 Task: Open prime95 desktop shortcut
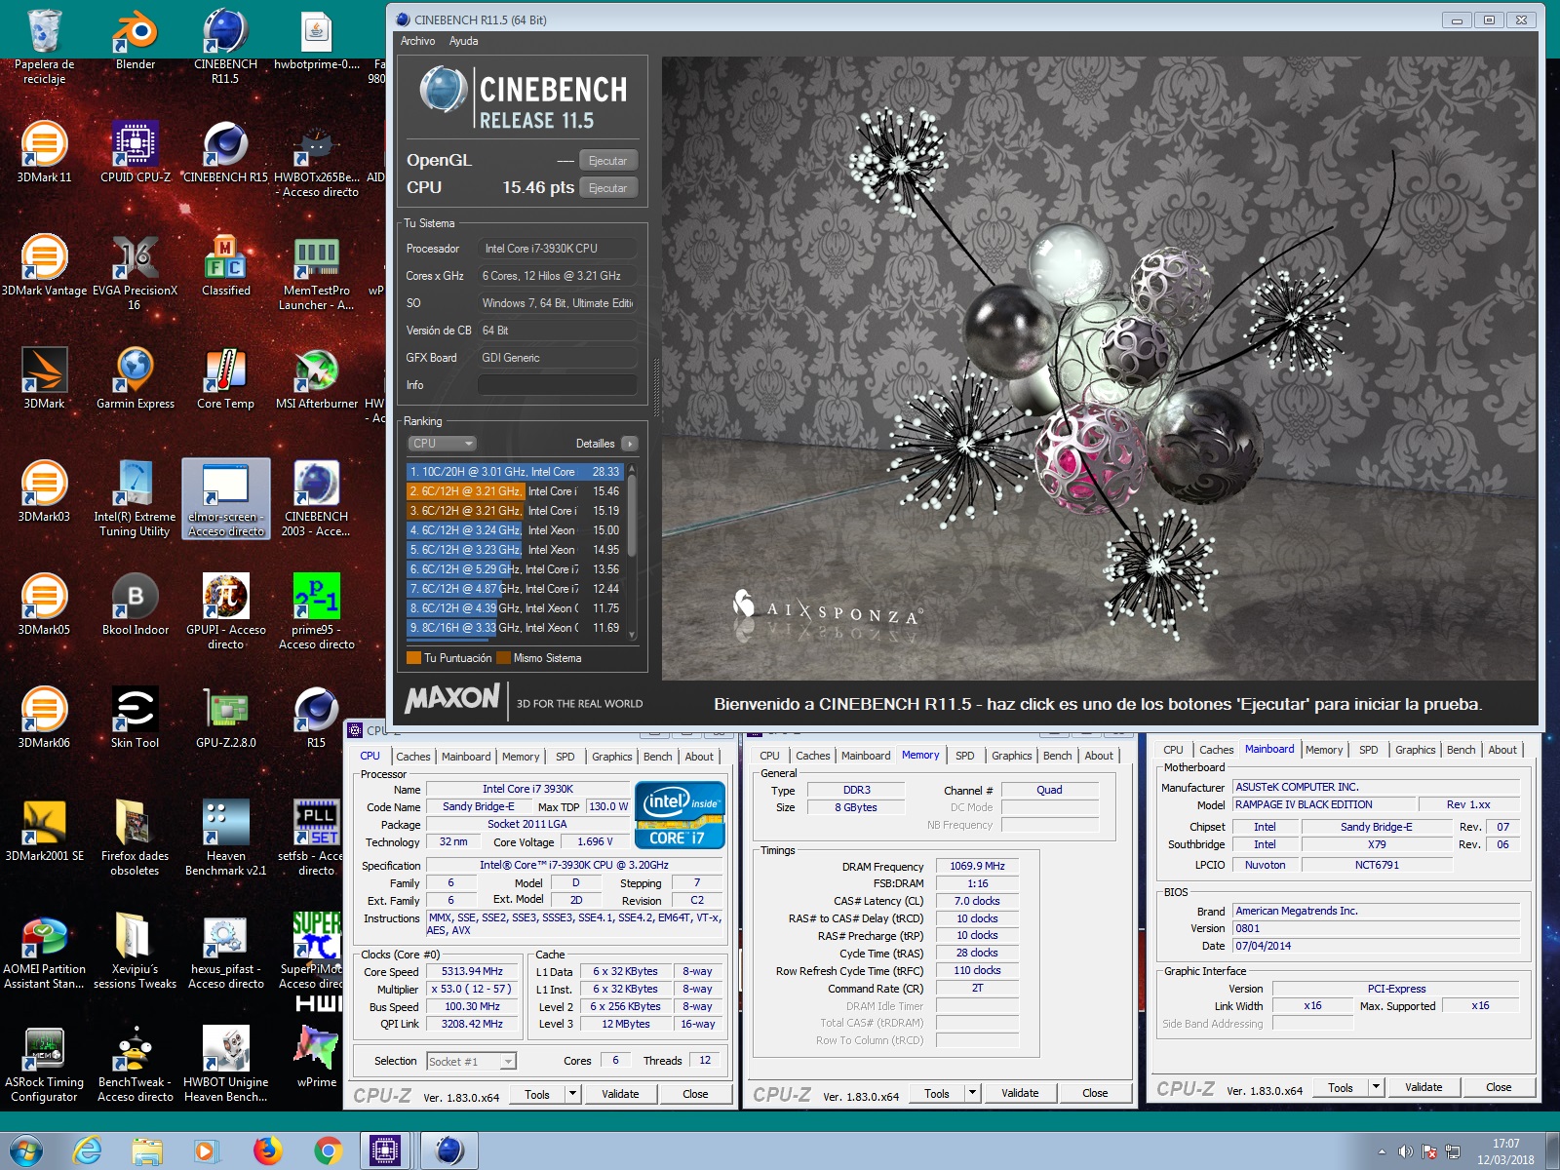(316, 611)
